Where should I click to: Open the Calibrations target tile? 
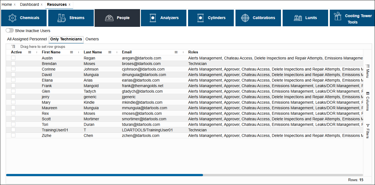tap(258, 18)
